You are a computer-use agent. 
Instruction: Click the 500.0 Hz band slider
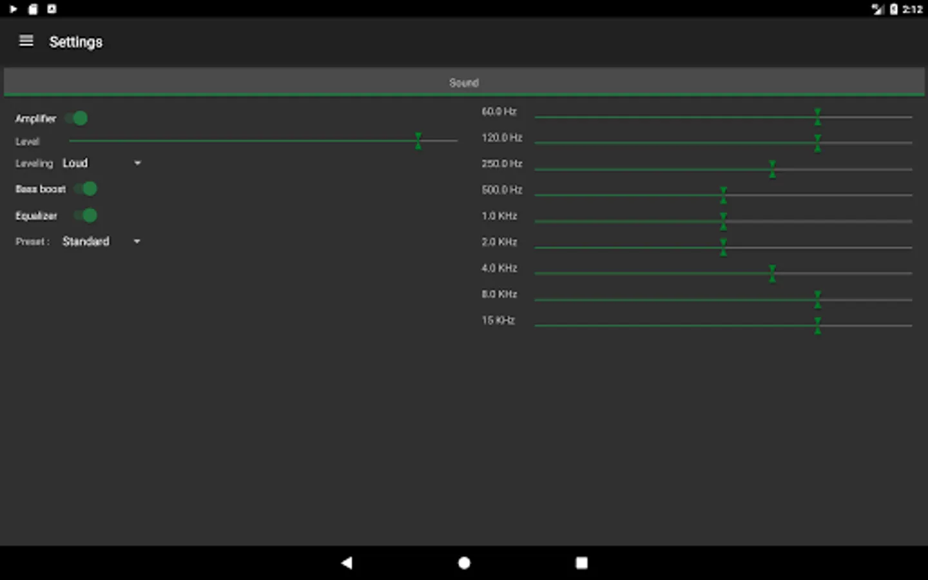tap(723, 195)
